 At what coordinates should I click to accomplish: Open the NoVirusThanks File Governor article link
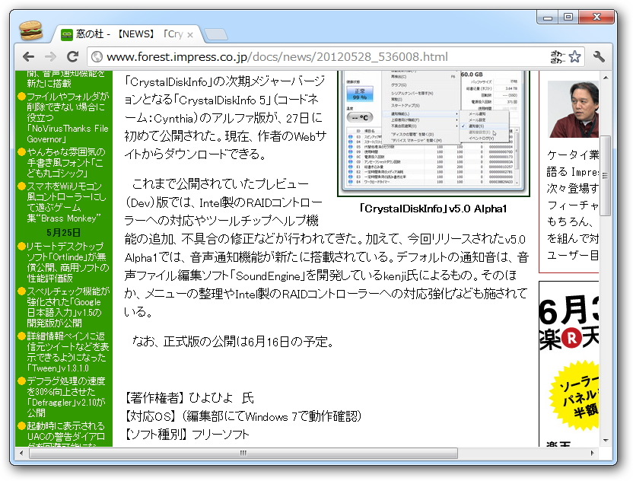click(x=67, y=117)
